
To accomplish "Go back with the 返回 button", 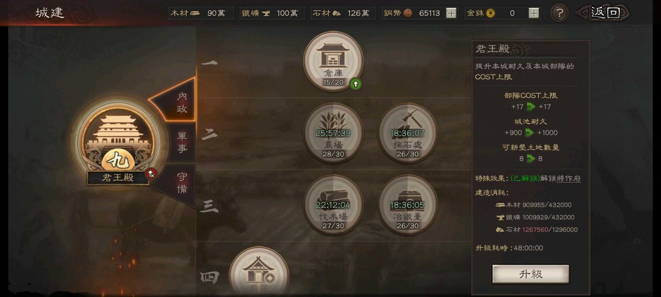I will 605,13.
